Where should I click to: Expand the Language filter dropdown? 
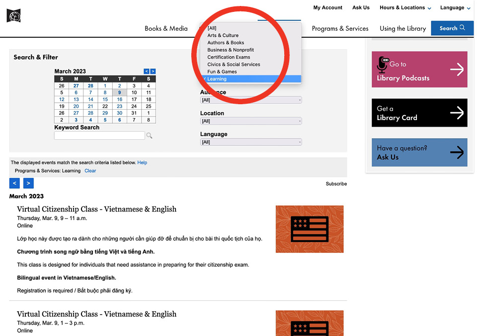click(x=250, y=141)
